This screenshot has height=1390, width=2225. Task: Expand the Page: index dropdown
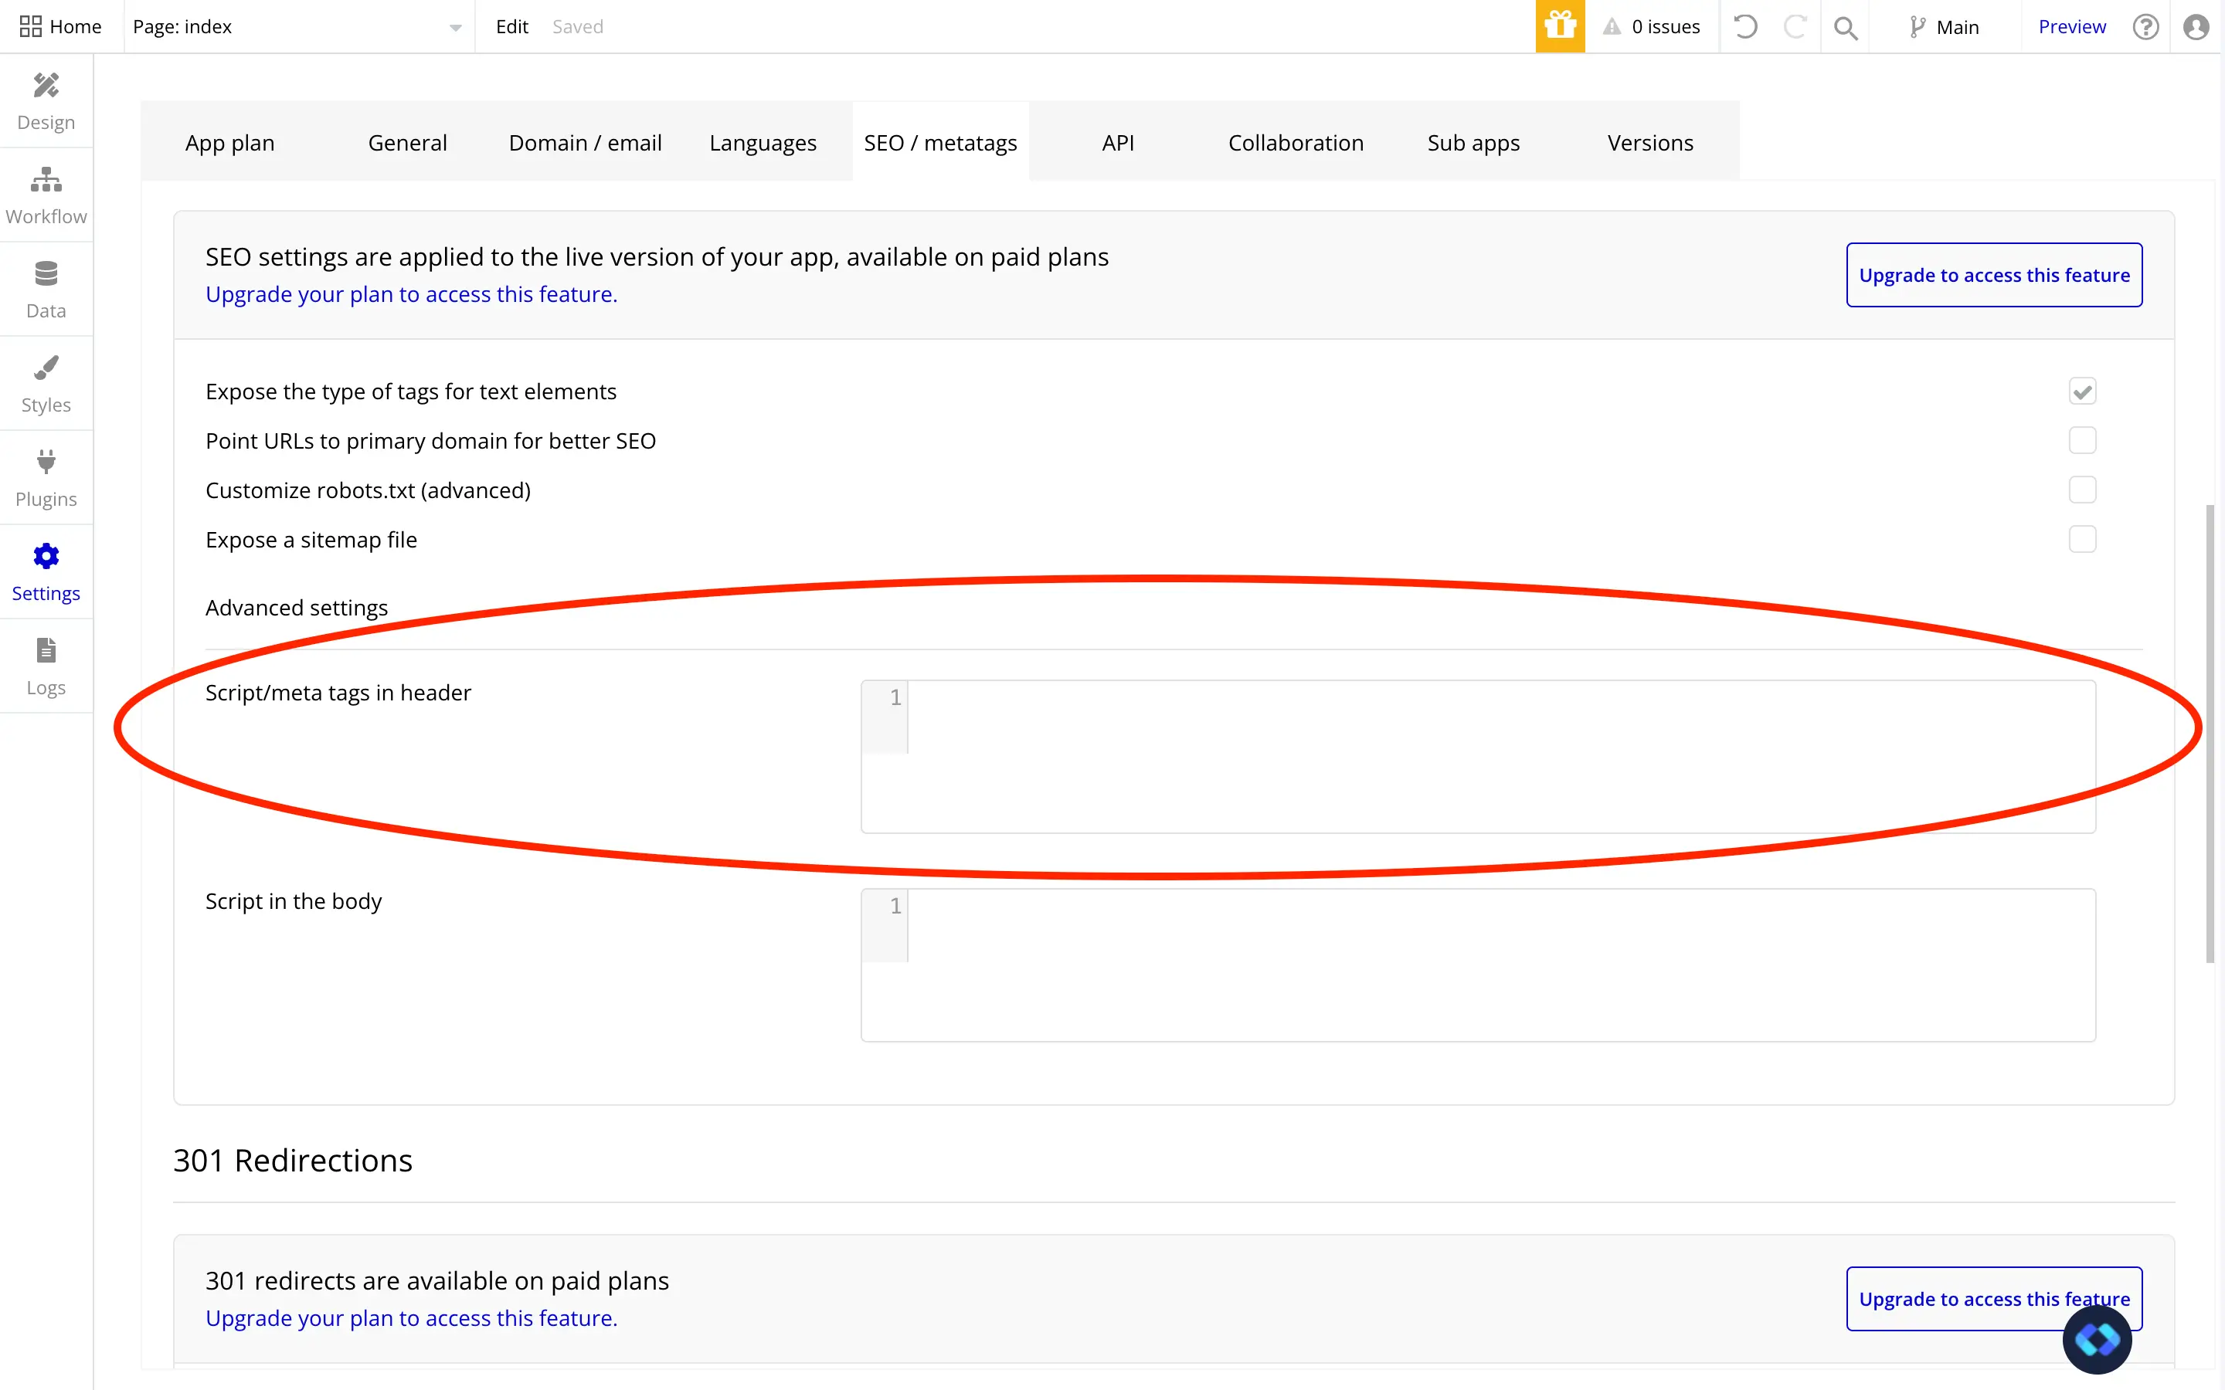click(297, 27)
